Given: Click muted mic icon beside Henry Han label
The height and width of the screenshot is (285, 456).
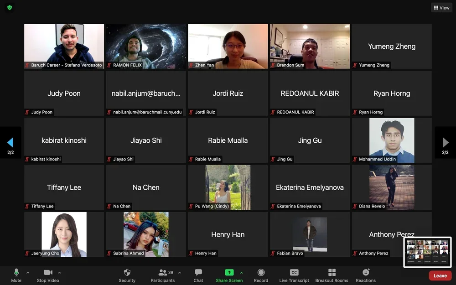Looking at the screenshot, I should coord(191,253).
